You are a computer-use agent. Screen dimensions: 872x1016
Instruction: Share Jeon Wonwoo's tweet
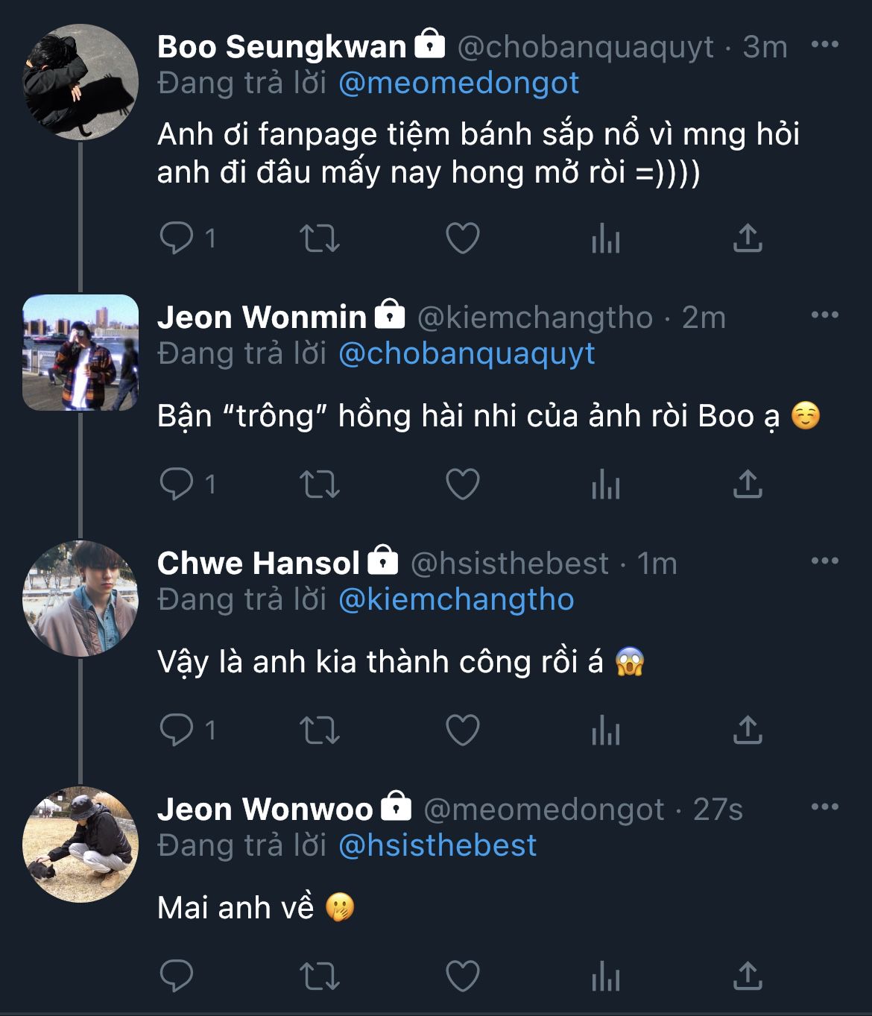coord(748,976)
